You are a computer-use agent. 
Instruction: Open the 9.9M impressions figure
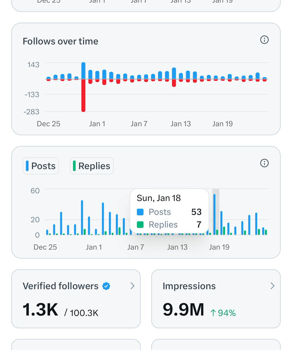click(183, 309)
